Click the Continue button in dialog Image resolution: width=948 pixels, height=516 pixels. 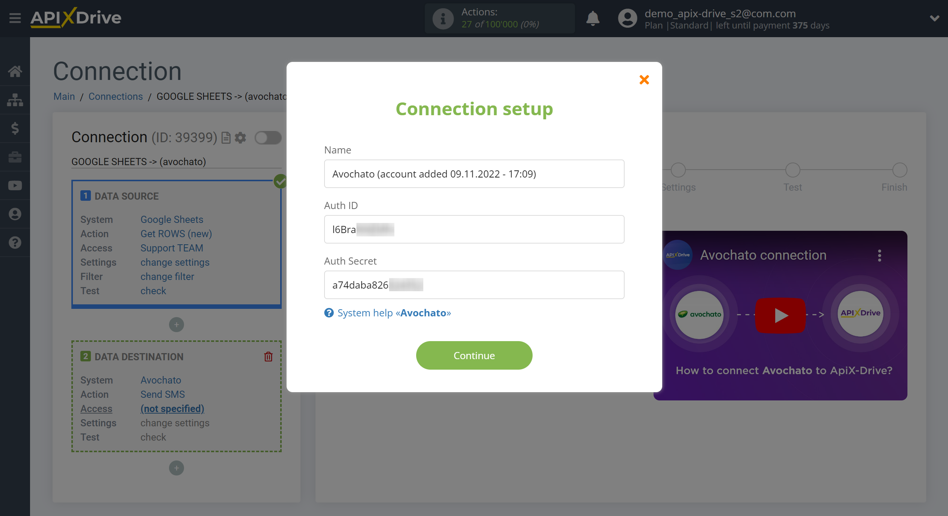(x=474, y=355)
